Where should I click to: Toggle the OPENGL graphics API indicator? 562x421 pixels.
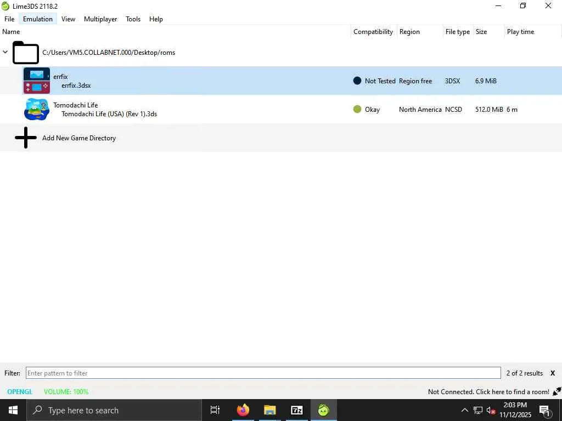20,391
